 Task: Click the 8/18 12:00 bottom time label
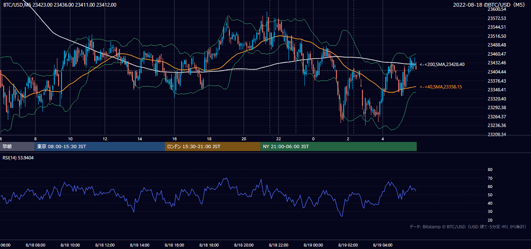pyautogui.click(x=105, y=245)
